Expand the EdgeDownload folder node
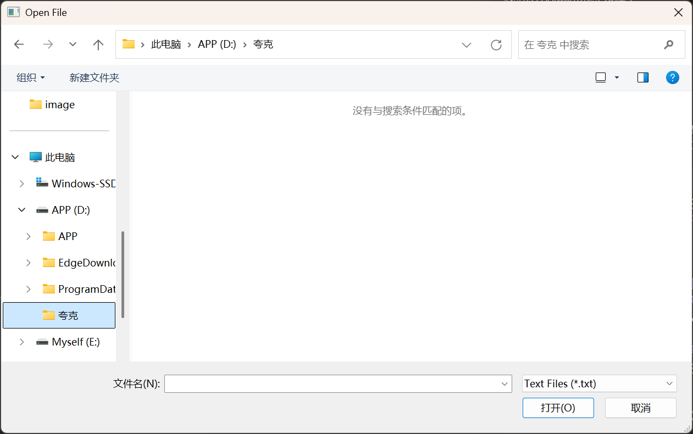693x434 pixels. [29, 263]
